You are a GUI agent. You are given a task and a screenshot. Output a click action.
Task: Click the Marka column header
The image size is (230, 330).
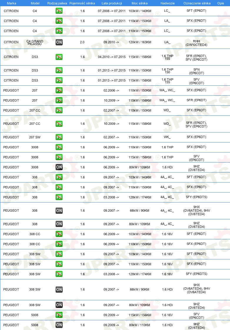pos(11,3)
